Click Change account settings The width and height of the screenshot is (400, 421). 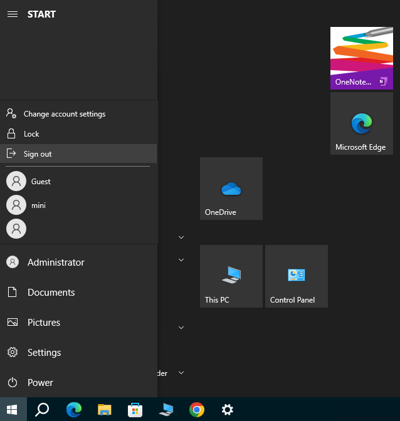coord(64,114)
